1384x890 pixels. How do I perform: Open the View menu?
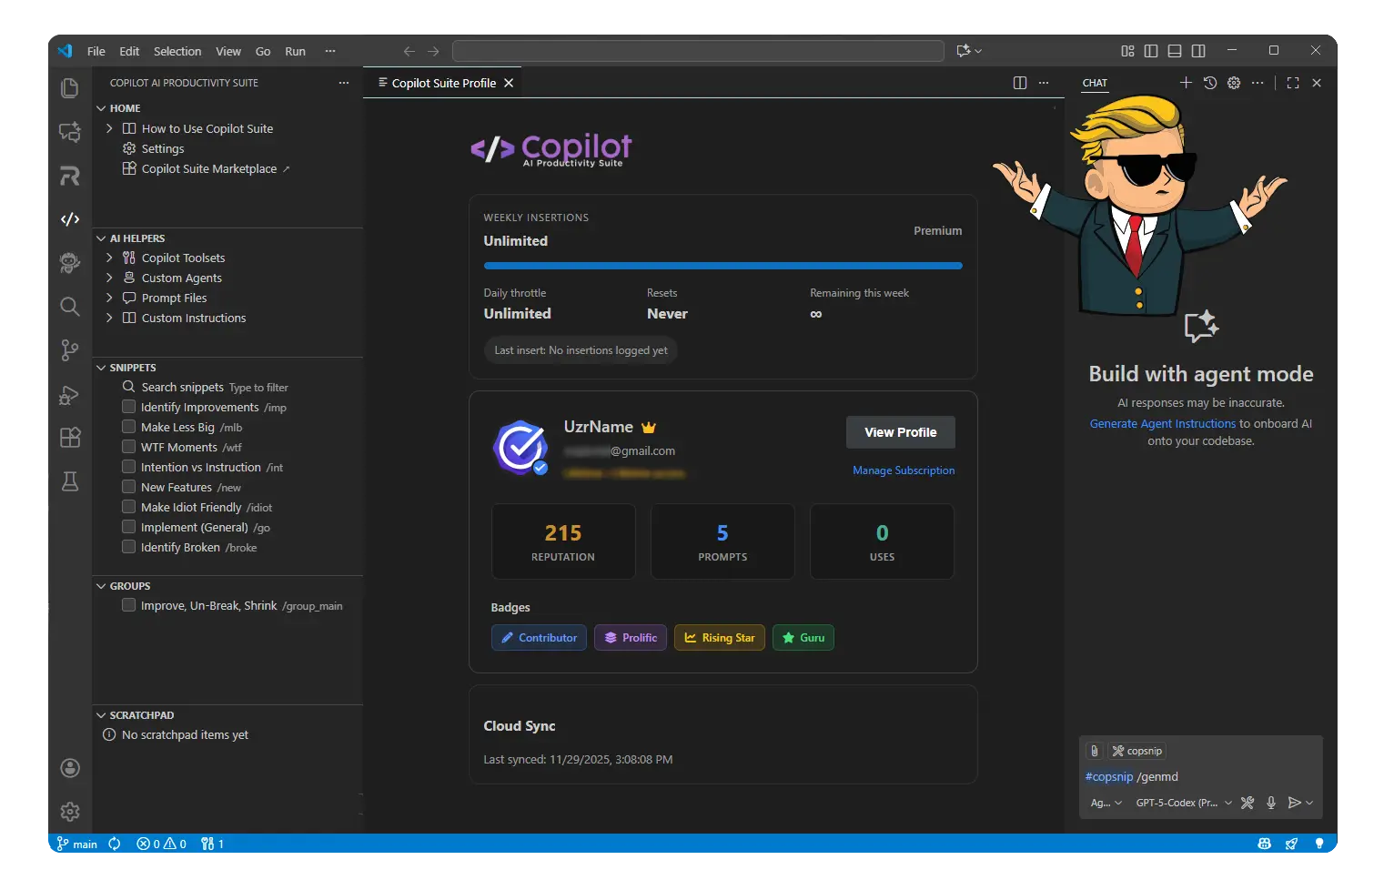(228, 51)
